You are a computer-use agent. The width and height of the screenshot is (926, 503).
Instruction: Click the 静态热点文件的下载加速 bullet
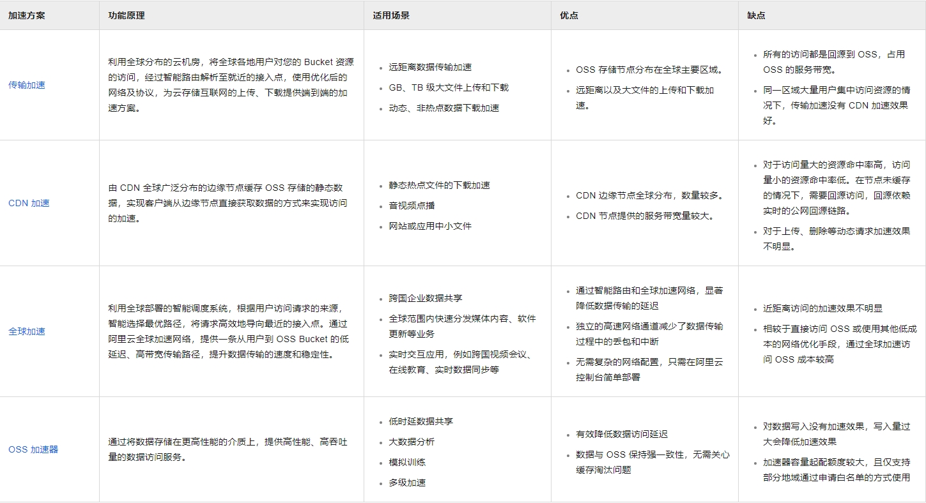pyautogui.click(x=439, y=185)
